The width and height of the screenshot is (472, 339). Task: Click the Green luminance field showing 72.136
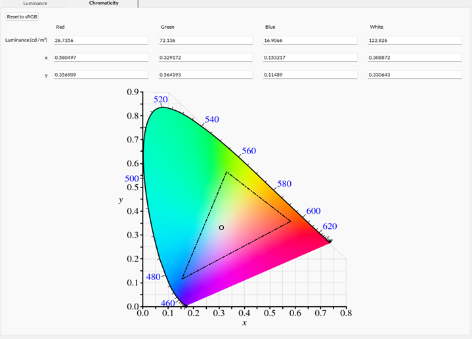coord(205,41)
